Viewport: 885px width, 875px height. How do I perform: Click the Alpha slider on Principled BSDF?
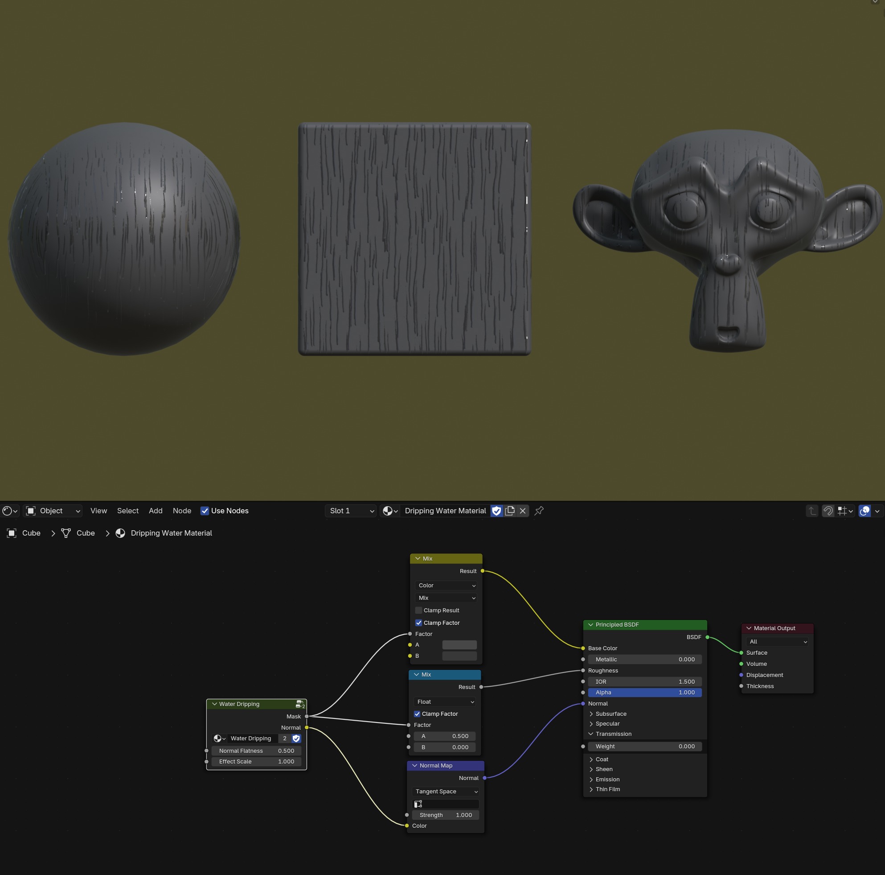644,693
